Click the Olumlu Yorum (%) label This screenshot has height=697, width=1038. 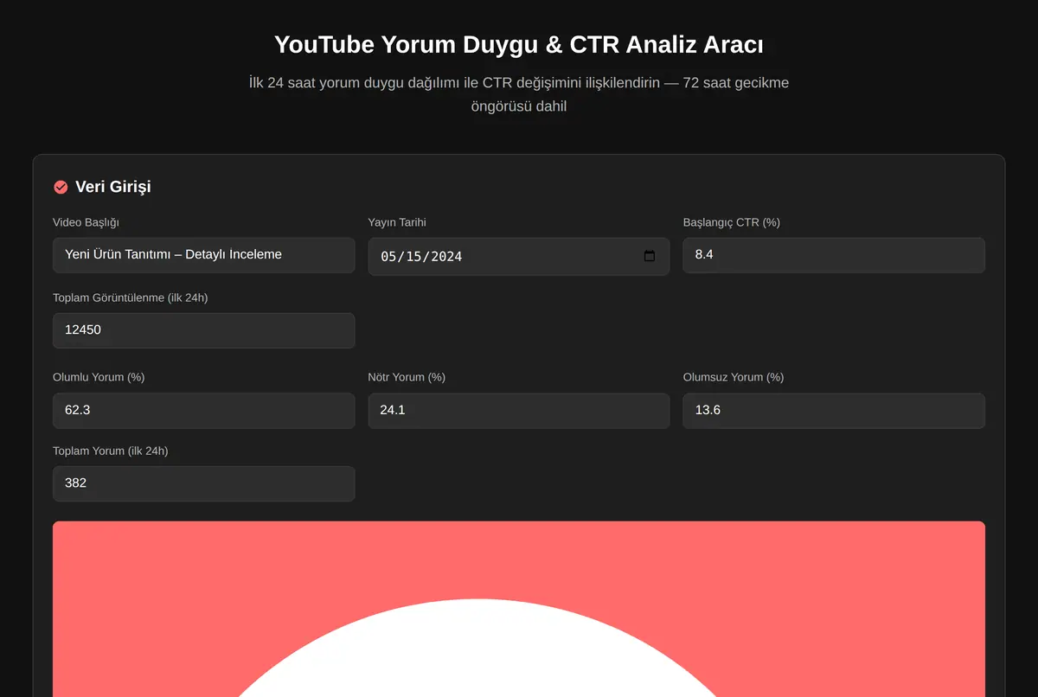(x=99, y=377)
